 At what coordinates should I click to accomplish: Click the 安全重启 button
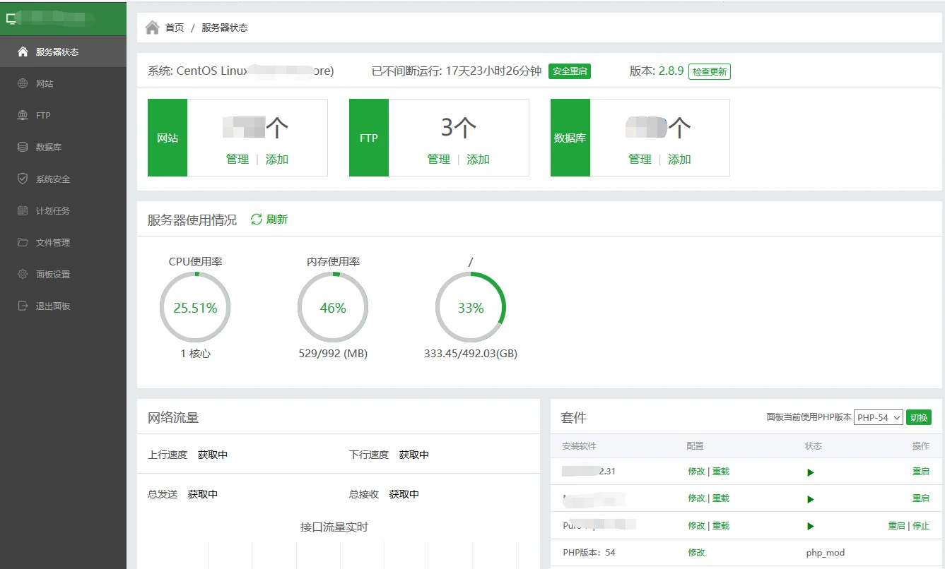point(570,71)
